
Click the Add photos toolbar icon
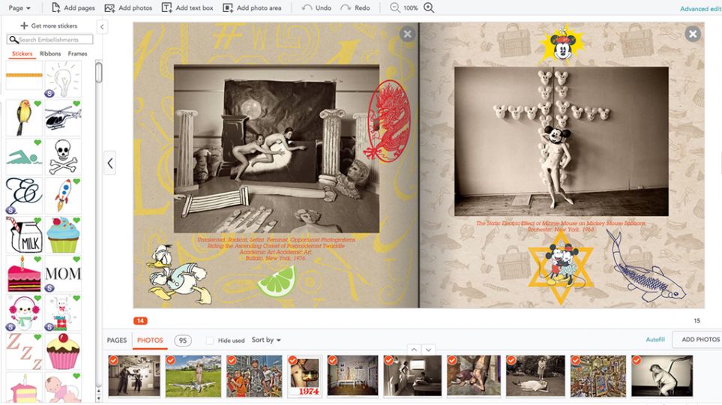(109, 7)
